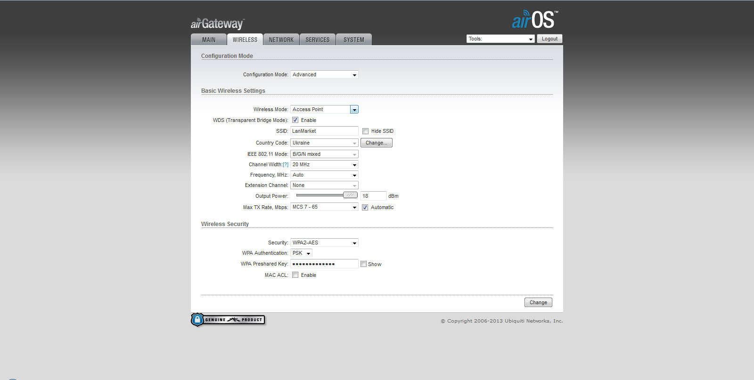Click the Channel Width help [?] link
Image resolution: width=754 pixels, height=380 pixels.
286,165
